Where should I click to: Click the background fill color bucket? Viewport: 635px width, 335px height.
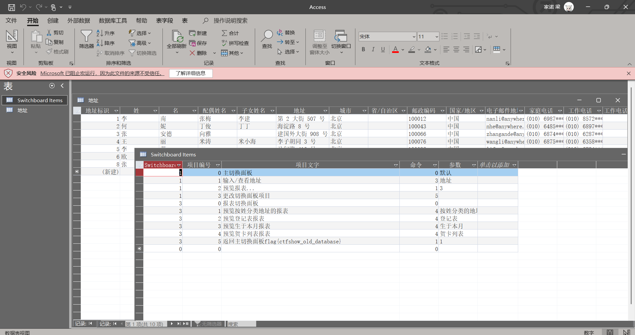428,50
